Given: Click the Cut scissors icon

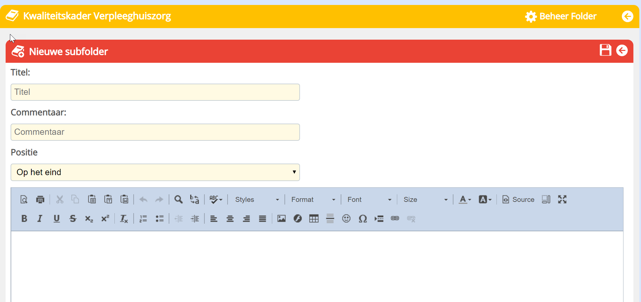Looking at the screenshot, I should (x=60, y=200).
